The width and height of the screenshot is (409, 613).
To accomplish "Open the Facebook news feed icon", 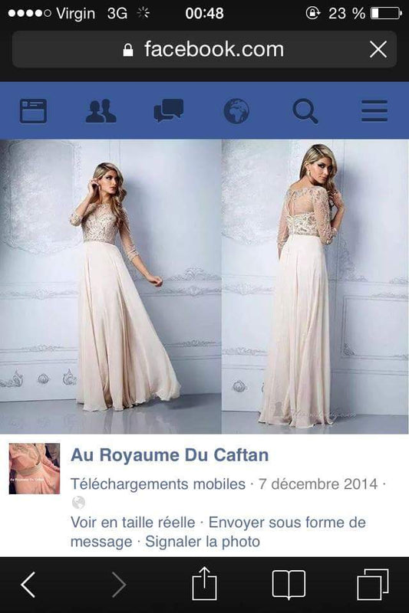I will [33, 111].
